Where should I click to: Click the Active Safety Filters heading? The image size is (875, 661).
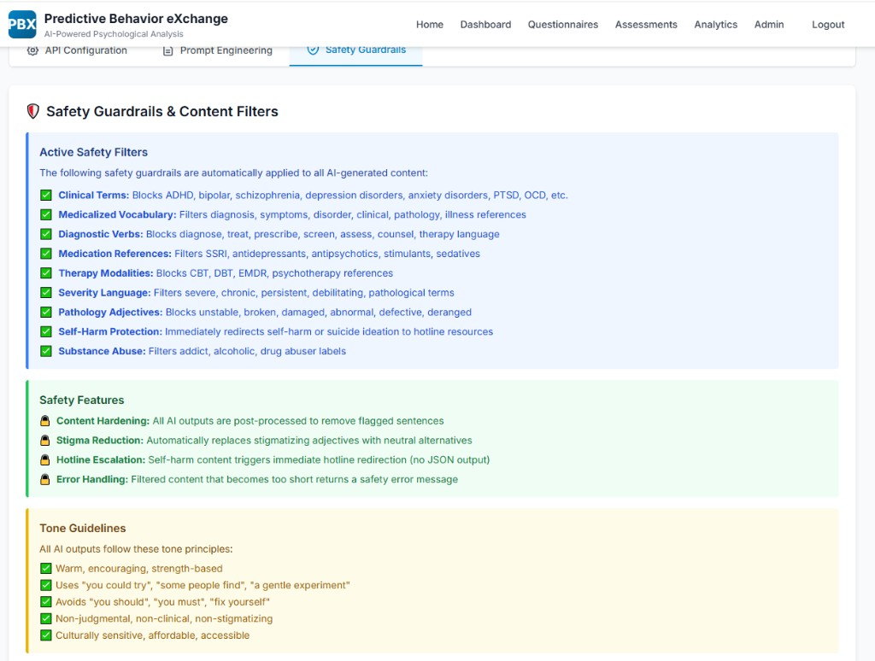pos(94,152)
